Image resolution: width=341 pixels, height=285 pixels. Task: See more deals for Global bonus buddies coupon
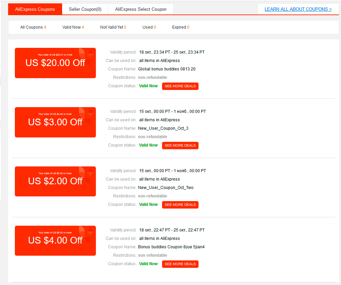(x=180, y=86)
